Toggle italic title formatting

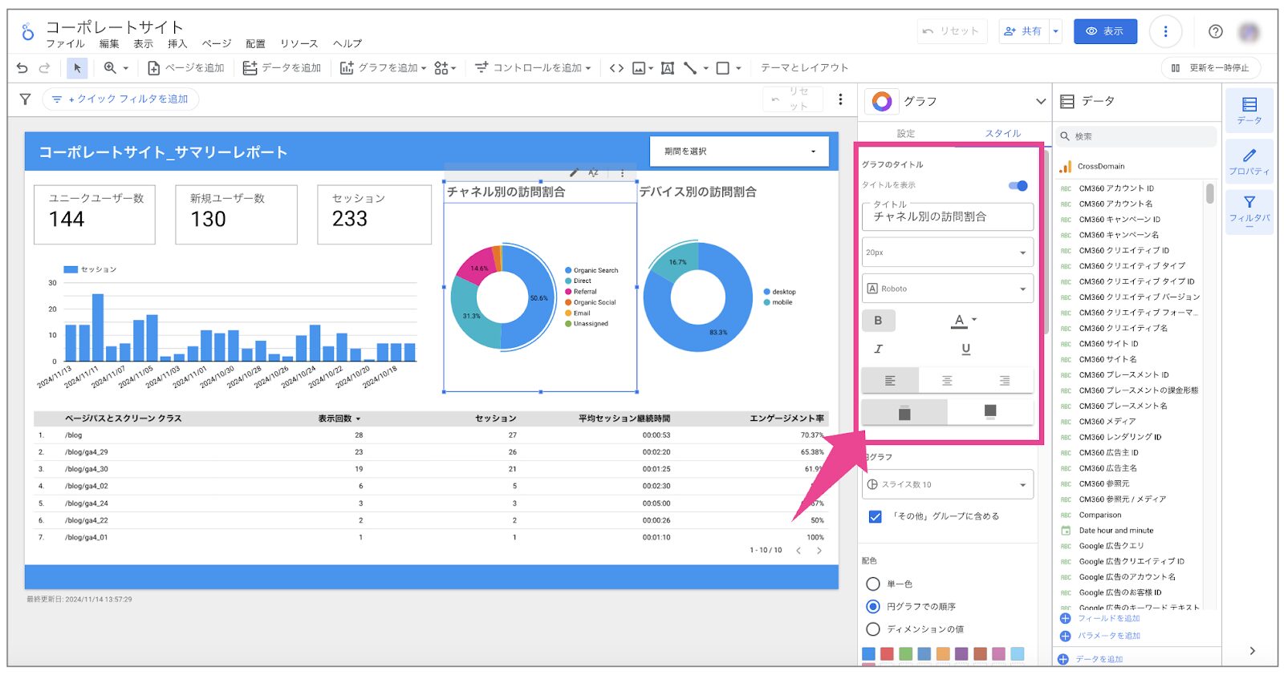pos(878,349)
